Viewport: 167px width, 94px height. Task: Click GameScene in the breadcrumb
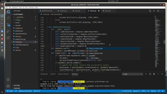point(58,14)
